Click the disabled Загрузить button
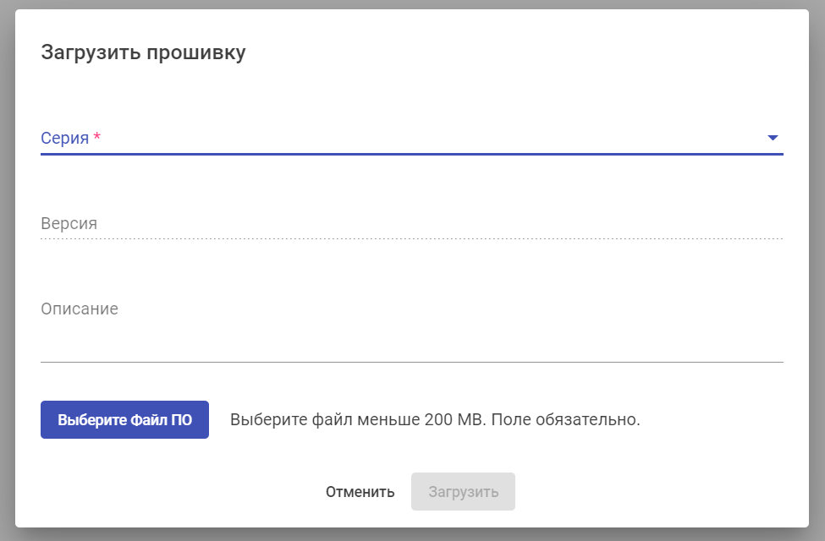 [x=463, y=492]
